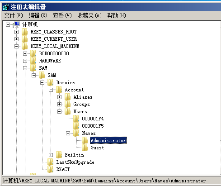
Task: Click the Registry Editor title bar icon
Action: 6,7
